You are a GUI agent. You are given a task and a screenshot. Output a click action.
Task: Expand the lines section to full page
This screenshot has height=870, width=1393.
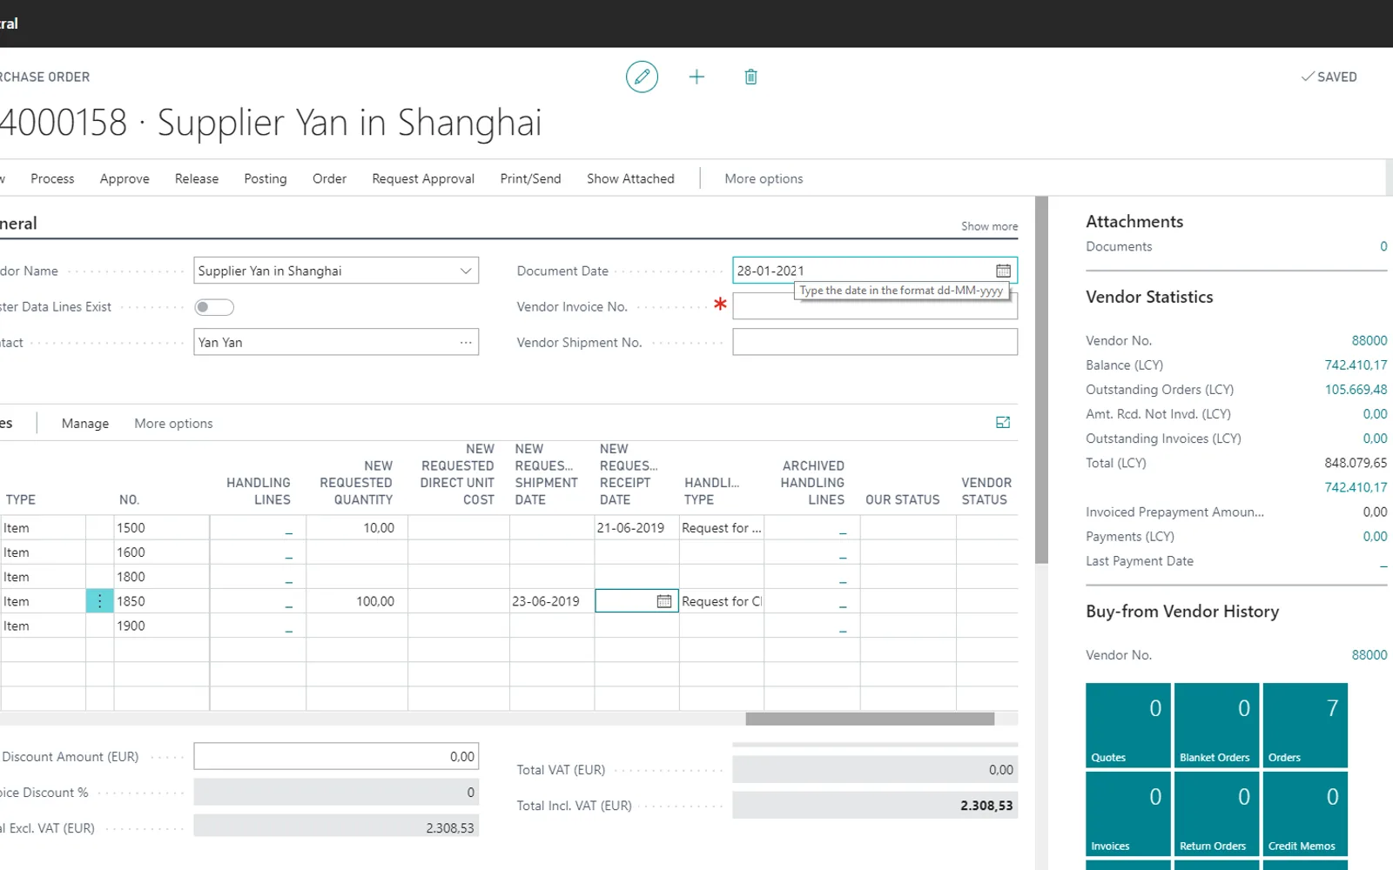1003,423
